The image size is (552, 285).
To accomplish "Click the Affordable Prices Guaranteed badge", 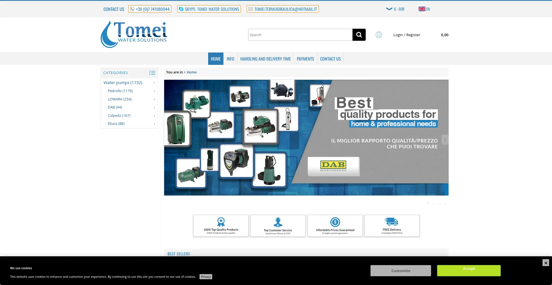I will click(335, 226).
